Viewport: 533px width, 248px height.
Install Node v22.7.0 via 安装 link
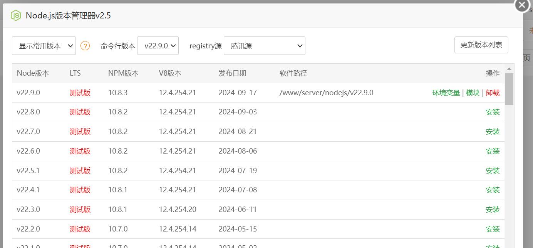[493, 132]
